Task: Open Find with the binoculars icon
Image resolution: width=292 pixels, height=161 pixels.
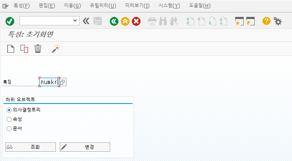Action: (x=163, y=21)
